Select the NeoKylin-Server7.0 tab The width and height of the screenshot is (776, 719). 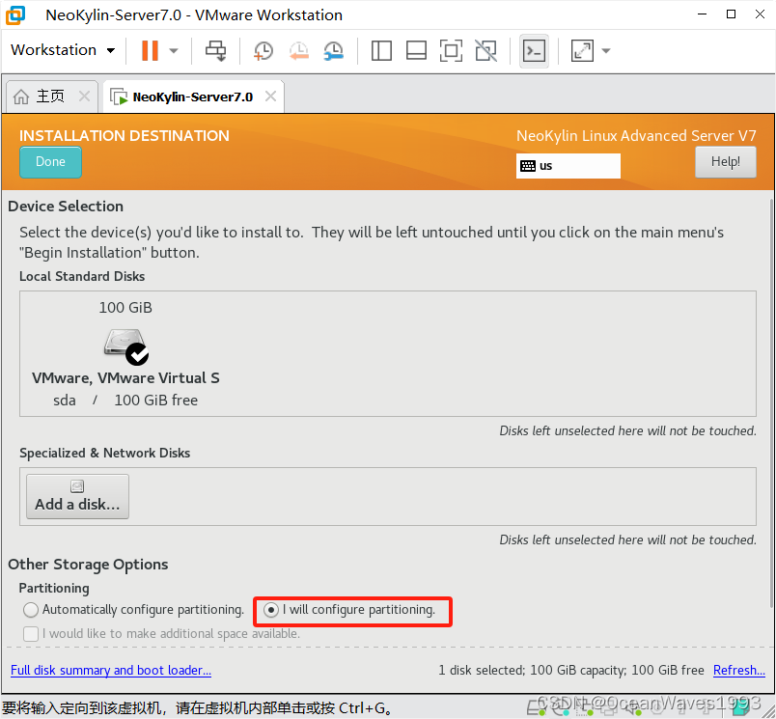click(x=192, y=97)
